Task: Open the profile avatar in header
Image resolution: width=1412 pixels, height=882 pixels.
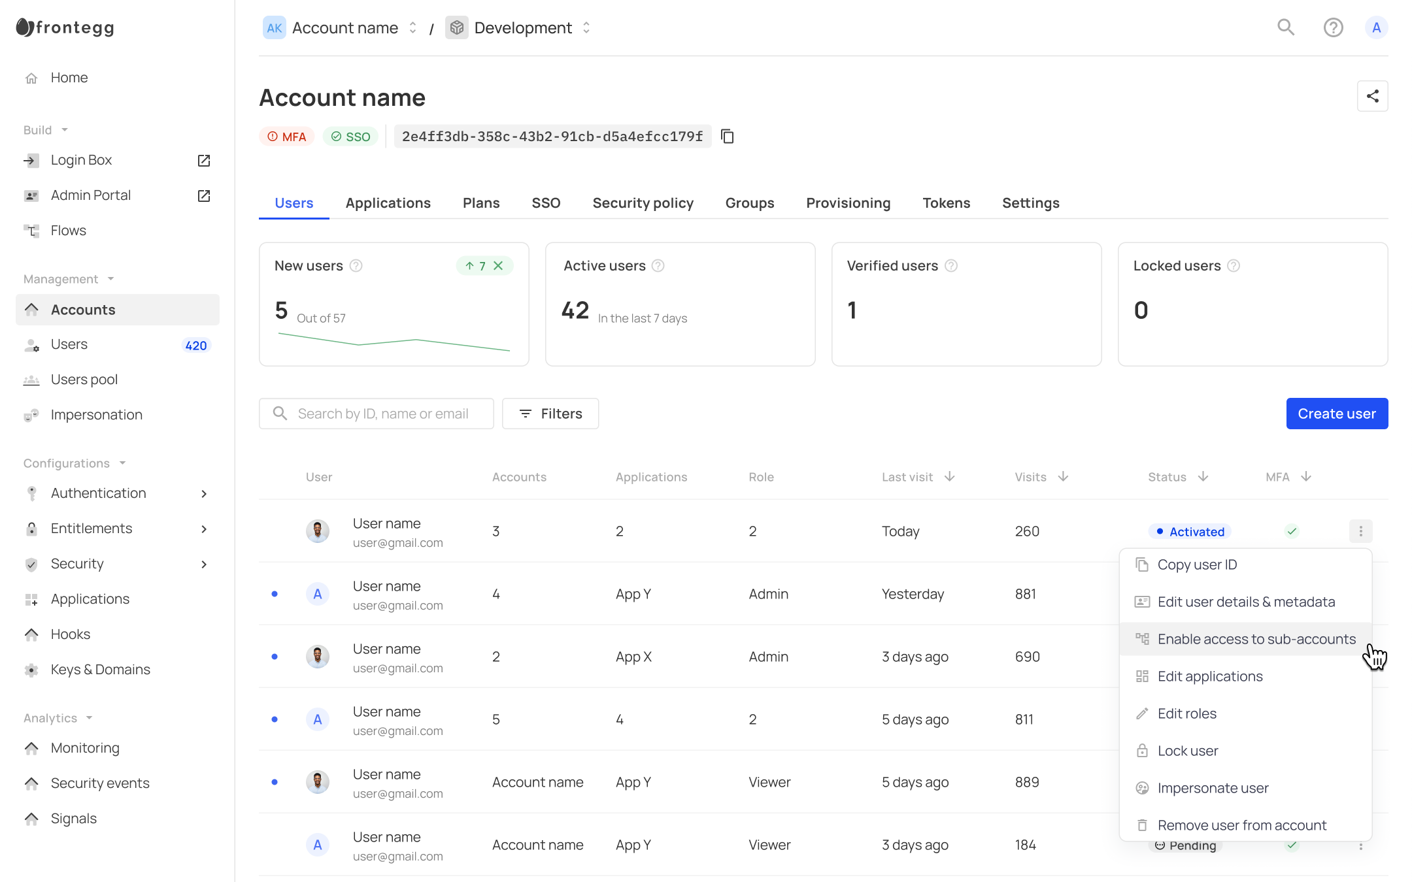Action: pos(1376,27)
